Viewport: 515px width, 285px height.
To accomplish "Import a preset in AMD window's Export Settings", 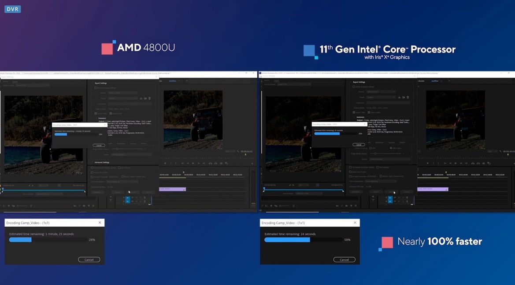I will [145, 98].
